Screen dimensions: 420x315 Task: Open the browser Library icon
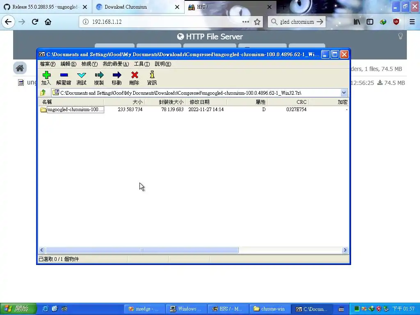(357, 22)
